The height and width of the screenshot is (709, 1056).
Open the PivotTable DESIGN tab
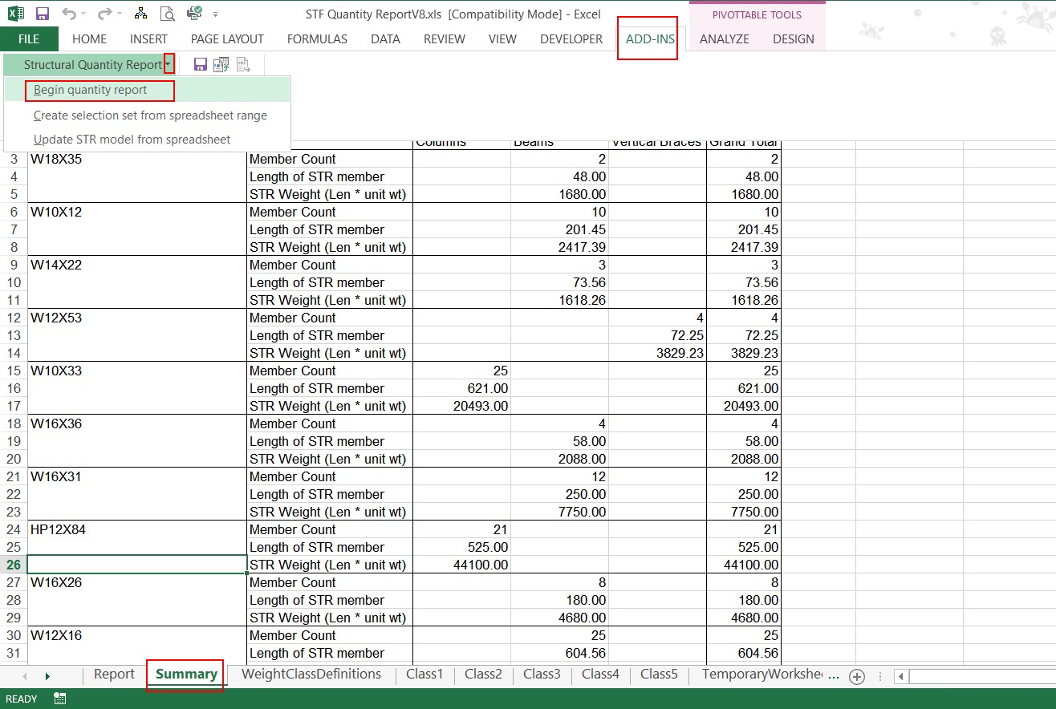(794, 38)
